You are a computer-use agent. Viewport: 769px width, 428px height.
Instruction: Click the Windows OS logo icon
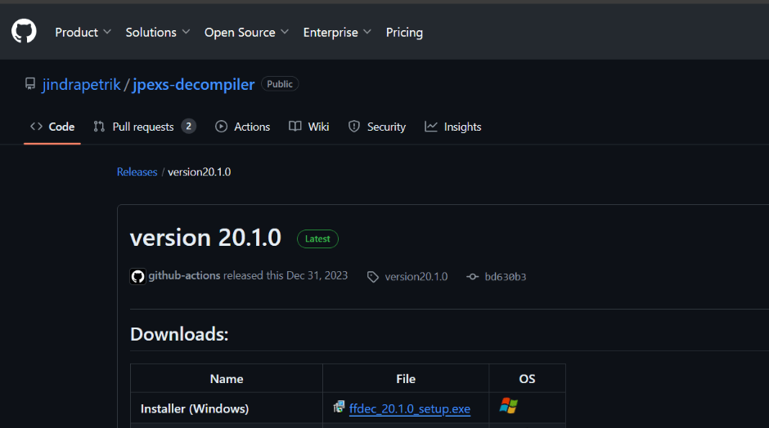click(x=509, y=405)
